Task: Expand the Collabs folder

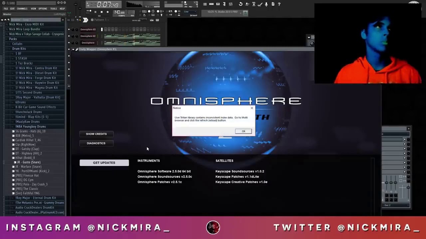Action: click(17, 44)
